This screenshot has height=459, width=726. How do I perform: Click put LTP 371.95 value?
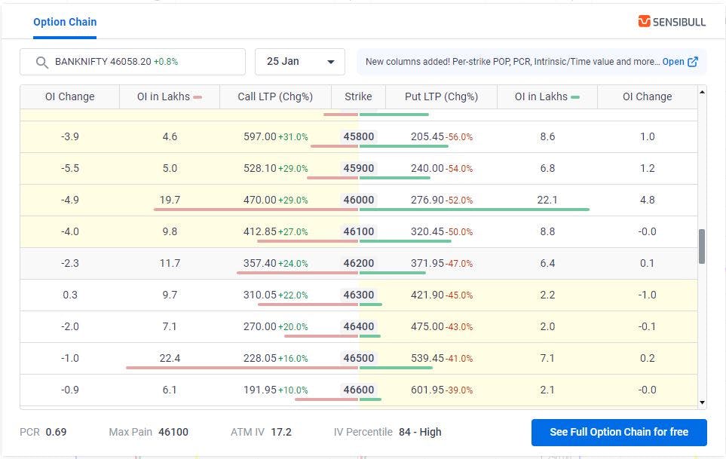point(427,263)
